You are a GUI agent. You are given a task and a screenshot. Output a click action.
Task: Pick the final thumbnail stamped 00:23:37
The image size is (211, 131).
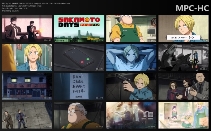(183, 115)
